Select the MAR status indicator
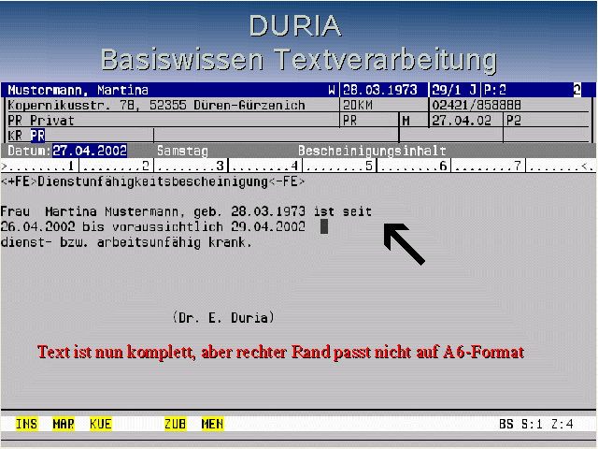The image size is (598, 449). (64, 424)
